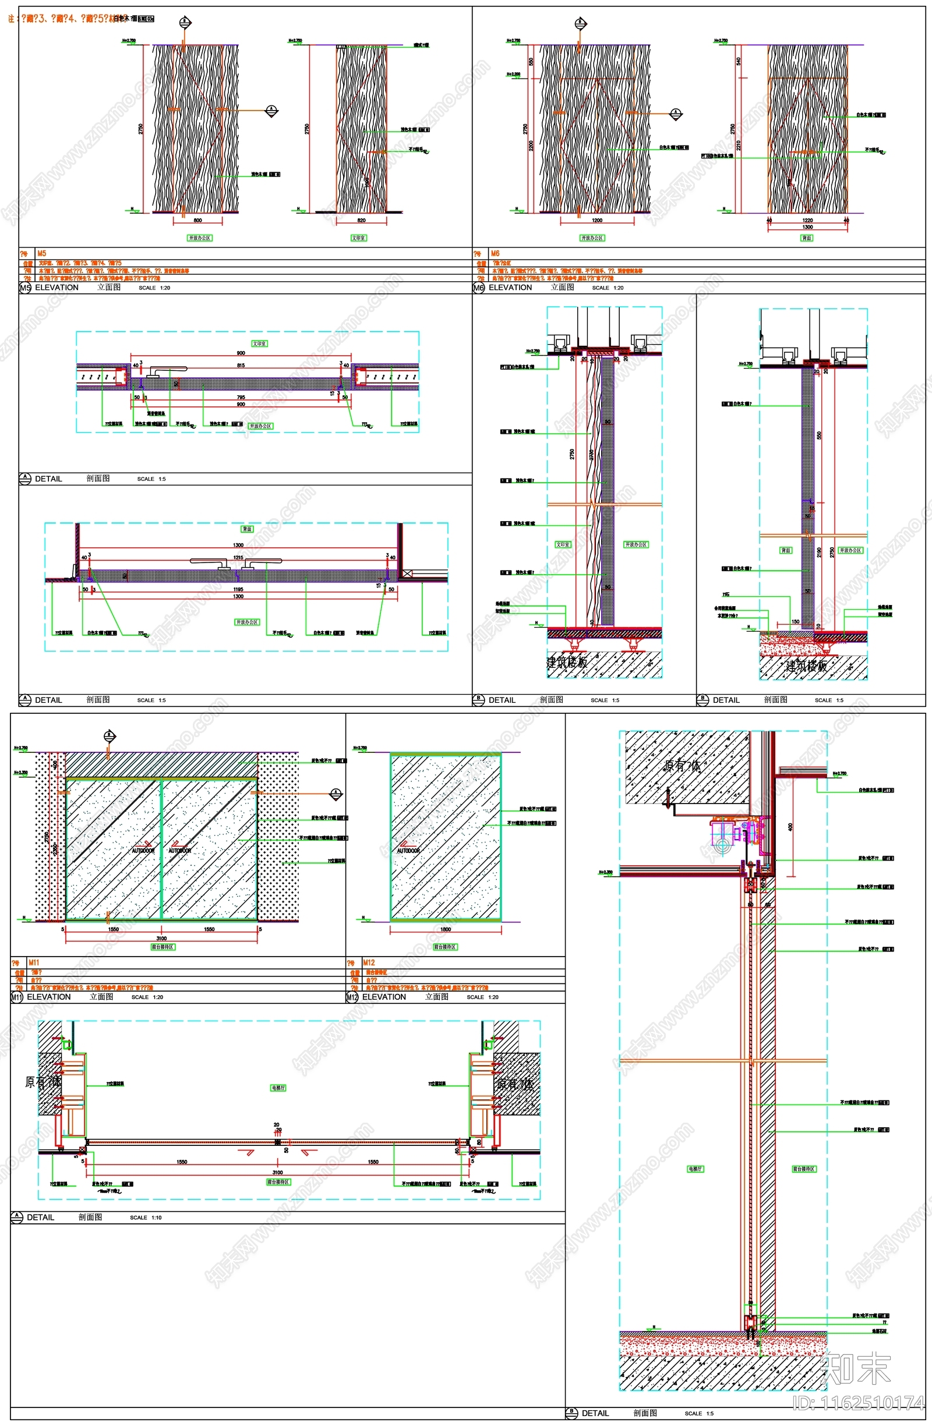The height and width of the screenshot is (1426, 932).
Task: Click 原有?体 label at top of tall section
Action: pos(682,765)
